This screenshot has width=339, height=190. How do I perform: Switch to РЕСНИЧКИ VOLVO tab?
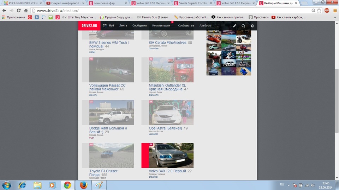(x=22, y=3)
